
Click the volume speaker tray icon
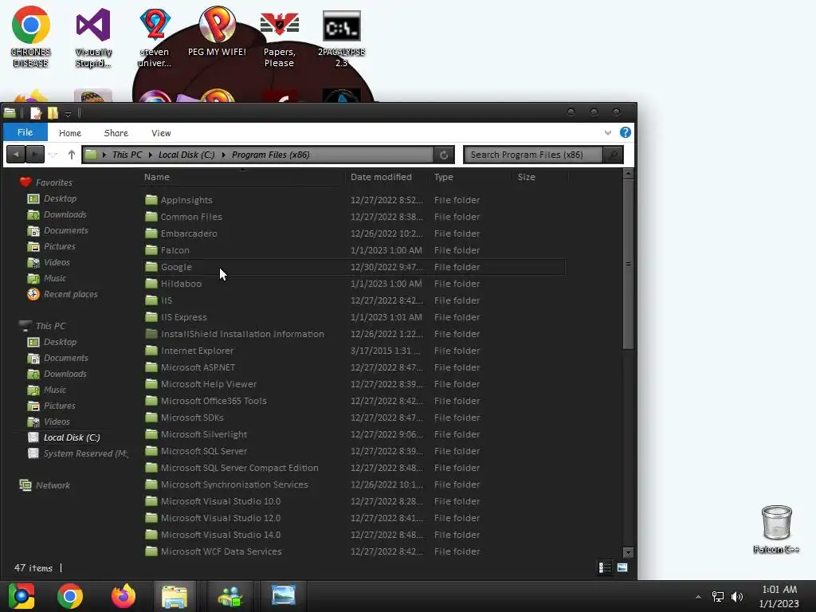tap(737, 597)
